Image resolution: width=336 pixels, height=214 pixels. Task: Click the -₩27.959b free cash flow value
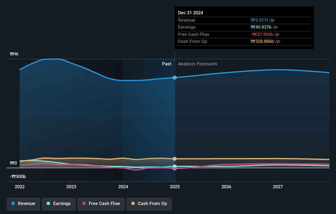(x=262, y=34)
